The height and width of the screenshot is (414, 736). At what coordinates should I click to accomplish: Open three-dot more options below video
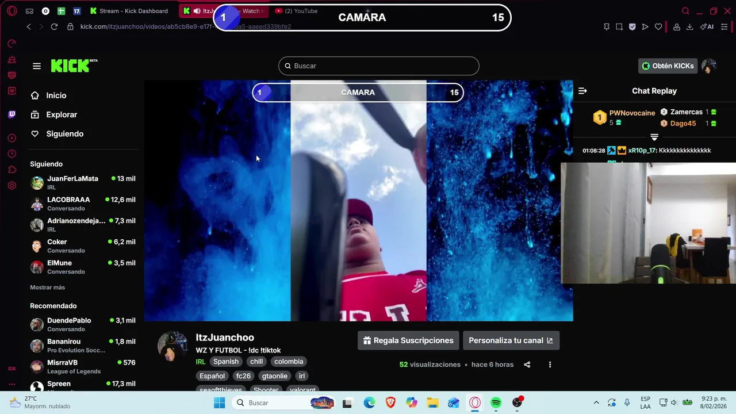click(550, 365)
